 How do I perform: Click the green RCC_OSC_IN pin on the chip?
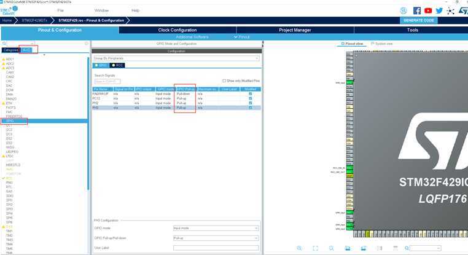coord(349,168)
